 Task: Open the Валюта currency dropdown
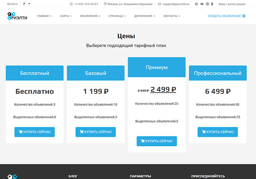coord(27,4)
